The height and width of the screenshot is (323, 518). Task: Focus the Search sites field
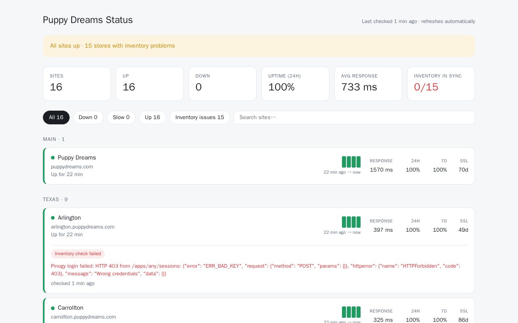354,117
